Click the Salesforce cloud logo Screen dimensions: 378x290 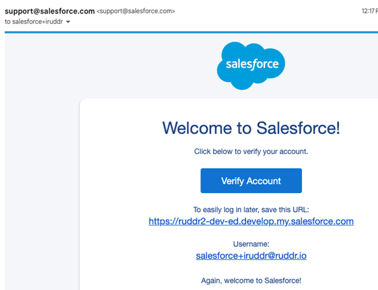click(x=251, y=66)
